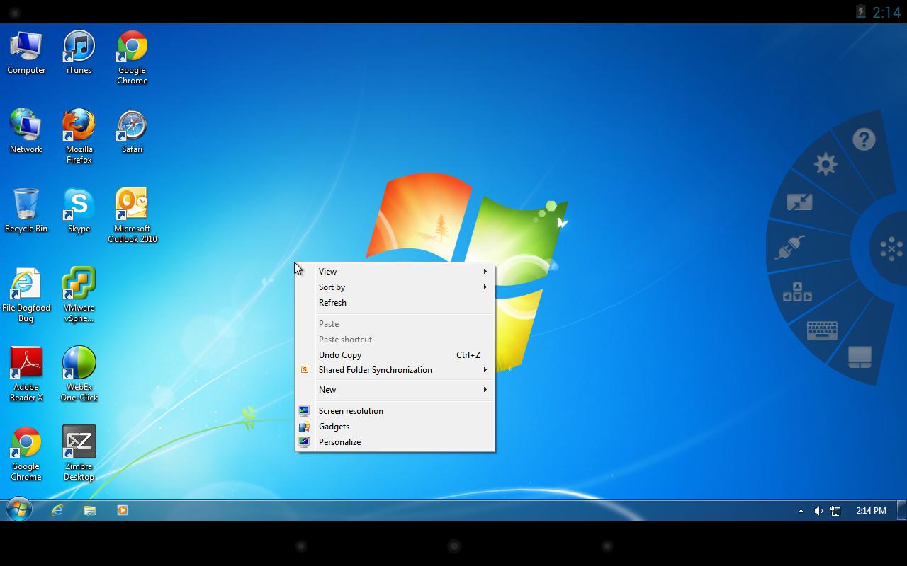Image resolution: width=907 pixels, height=566 pixels.
Task: Expand the Sort by submenu
Action: click(x=395, y=287)
